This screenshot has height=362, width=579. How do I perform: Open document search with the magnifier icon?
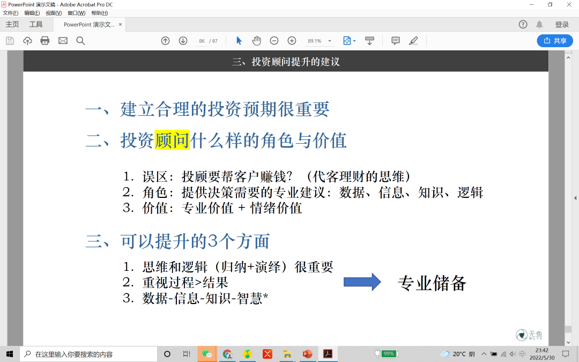pos(80,40)
